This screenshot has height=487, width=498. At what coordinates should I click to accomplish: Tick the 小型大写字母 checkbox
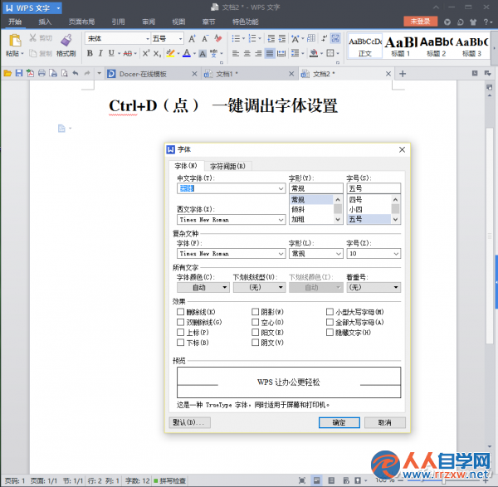[330, 312]
